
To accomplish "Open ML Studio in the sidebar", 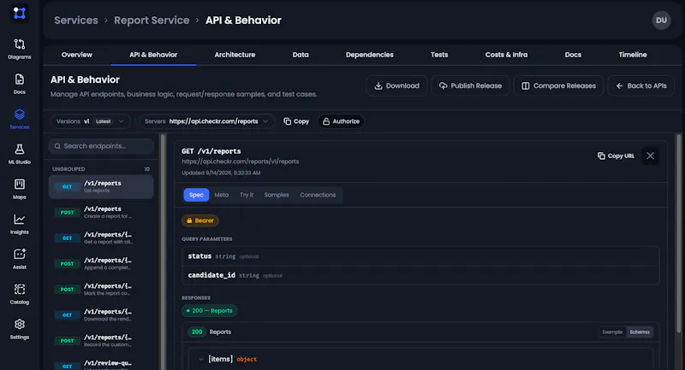I will (19, 154).
